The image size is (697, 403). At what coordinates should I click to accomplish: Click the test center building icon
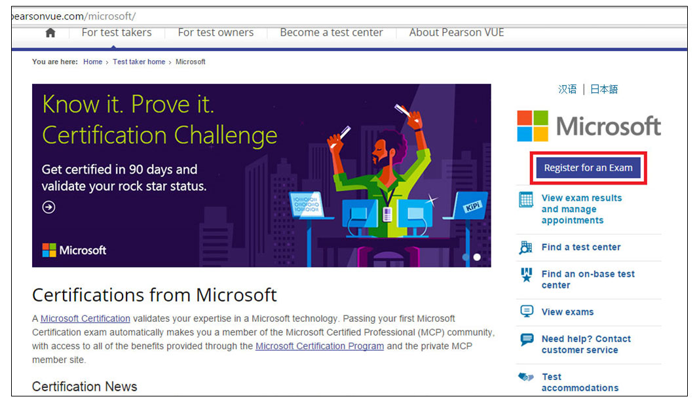click(x=526, y=247)
